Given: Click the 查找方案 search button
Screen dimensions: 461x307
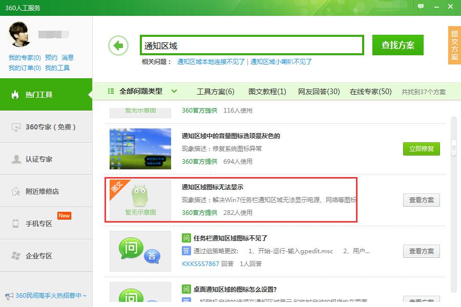Looking at the screenshot, I should [x=397, y=45].
